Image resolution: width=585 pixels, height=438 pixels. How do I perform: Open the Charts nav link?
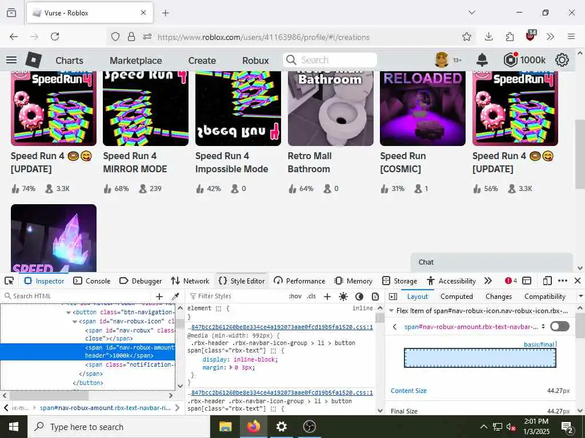tap(69, 60)
